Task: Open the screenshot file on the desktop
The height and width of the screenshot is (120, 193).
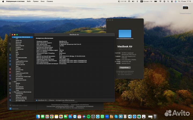Action: (x=185, y=7)
